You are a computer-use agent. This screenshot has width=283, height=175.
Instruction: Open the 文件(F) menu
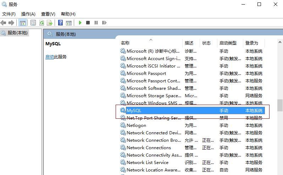click(x=9, y=14)
